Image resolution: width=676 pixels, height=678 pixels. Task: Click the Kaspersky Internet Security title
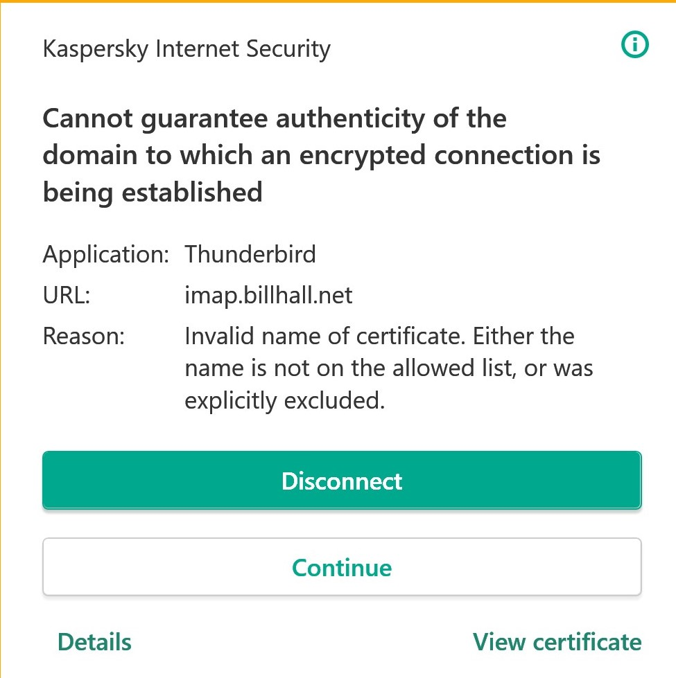pyautogui.click(x=187, y=49)
